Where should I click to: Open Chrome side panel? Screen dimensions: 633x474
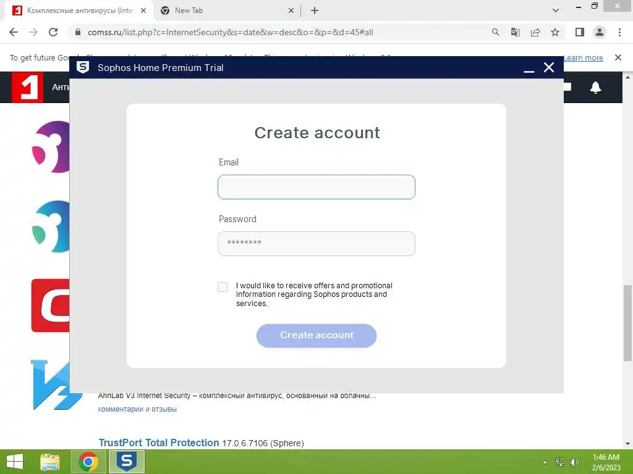point(580,32)
